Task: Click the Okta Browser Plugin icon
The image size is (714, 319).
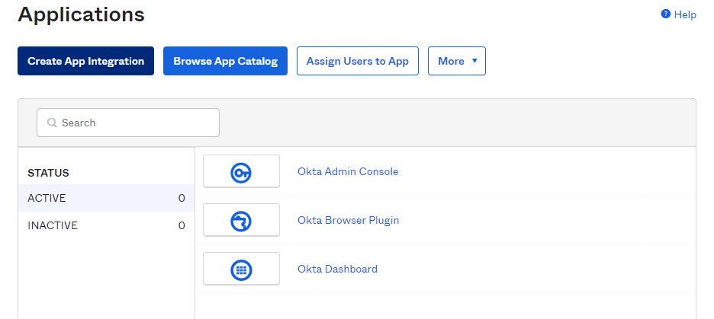Action: pos(241,222)
